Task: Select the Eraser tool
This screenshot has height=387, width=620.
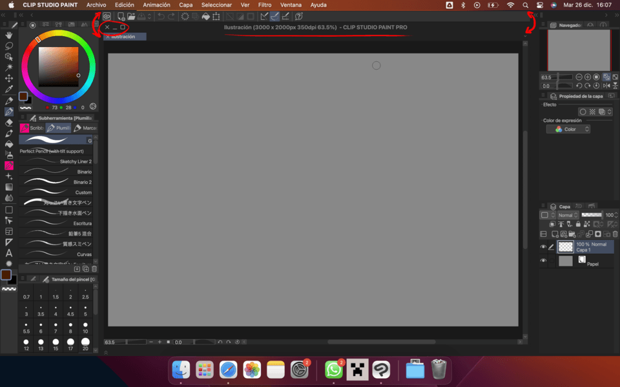Action: pyautogui.click(x=8, y=123)
